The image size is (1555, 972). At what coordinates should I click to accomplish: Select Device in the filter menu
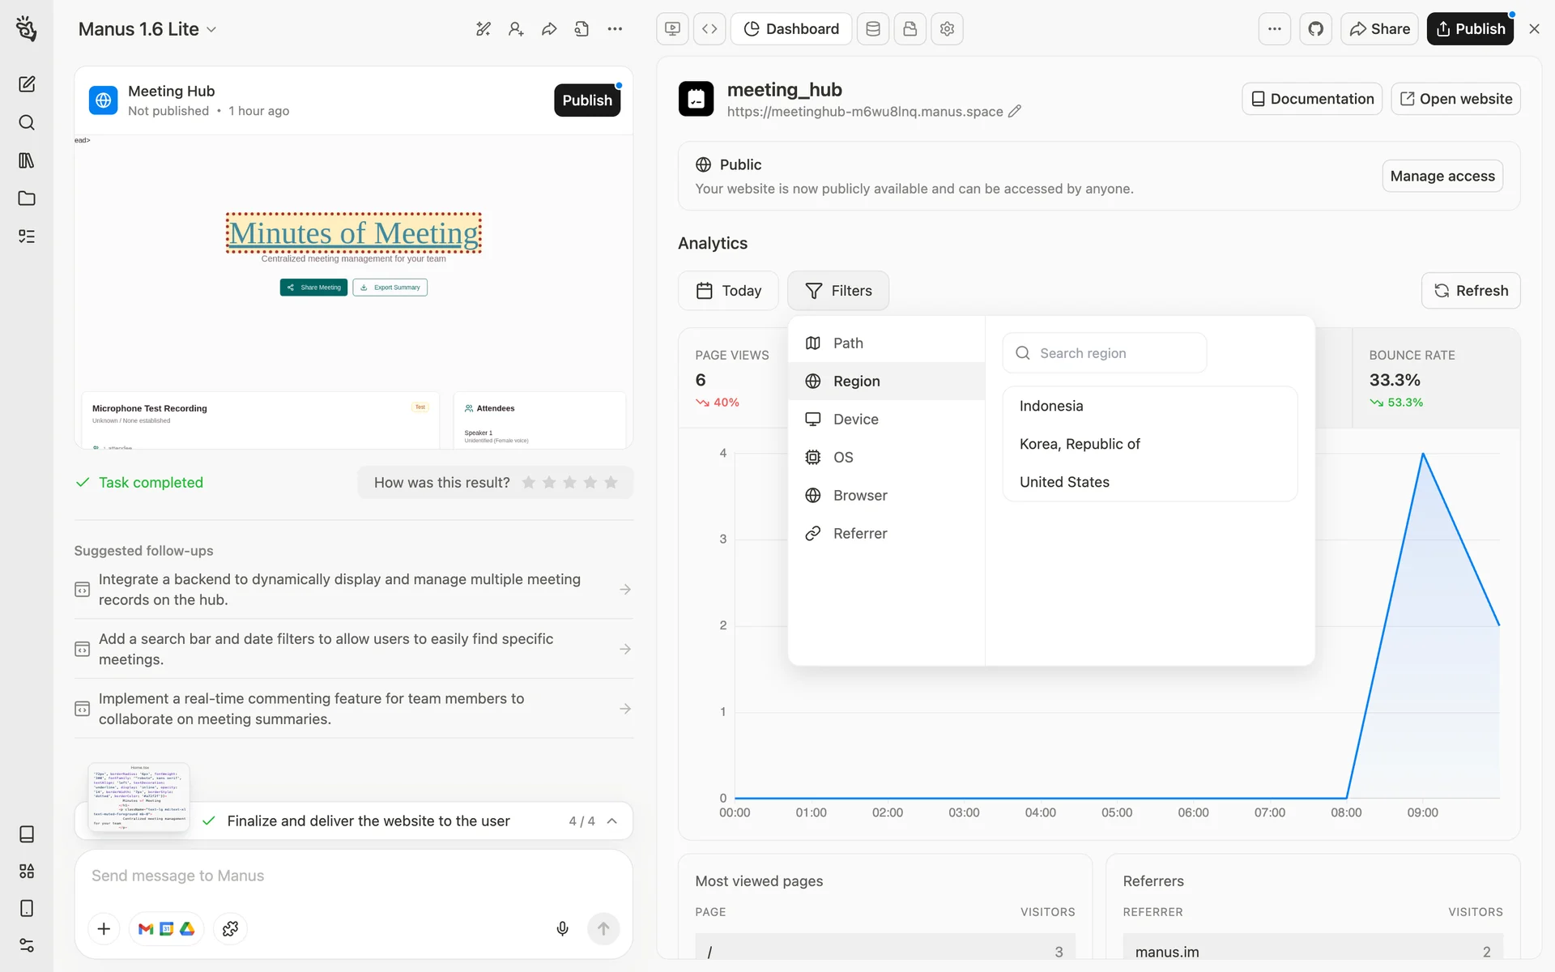[x=855, y=420]
